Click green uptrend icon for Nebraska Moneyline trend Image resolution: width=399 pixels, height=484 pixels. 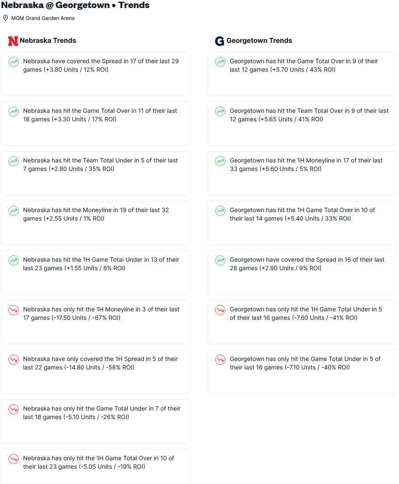14,211
